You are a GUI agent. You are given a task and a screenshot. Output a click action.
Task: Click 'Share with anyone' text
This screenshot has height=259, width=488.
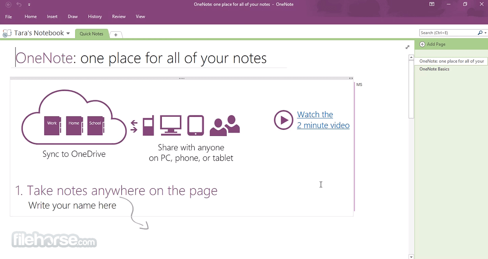tap(191, 148)
